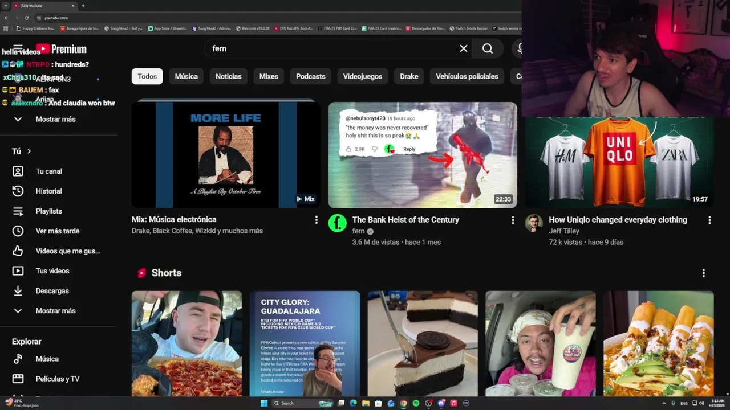Screen dimensions: 730x410
Task: Click the YouTube Premium logo
Action: pos(61,49)
